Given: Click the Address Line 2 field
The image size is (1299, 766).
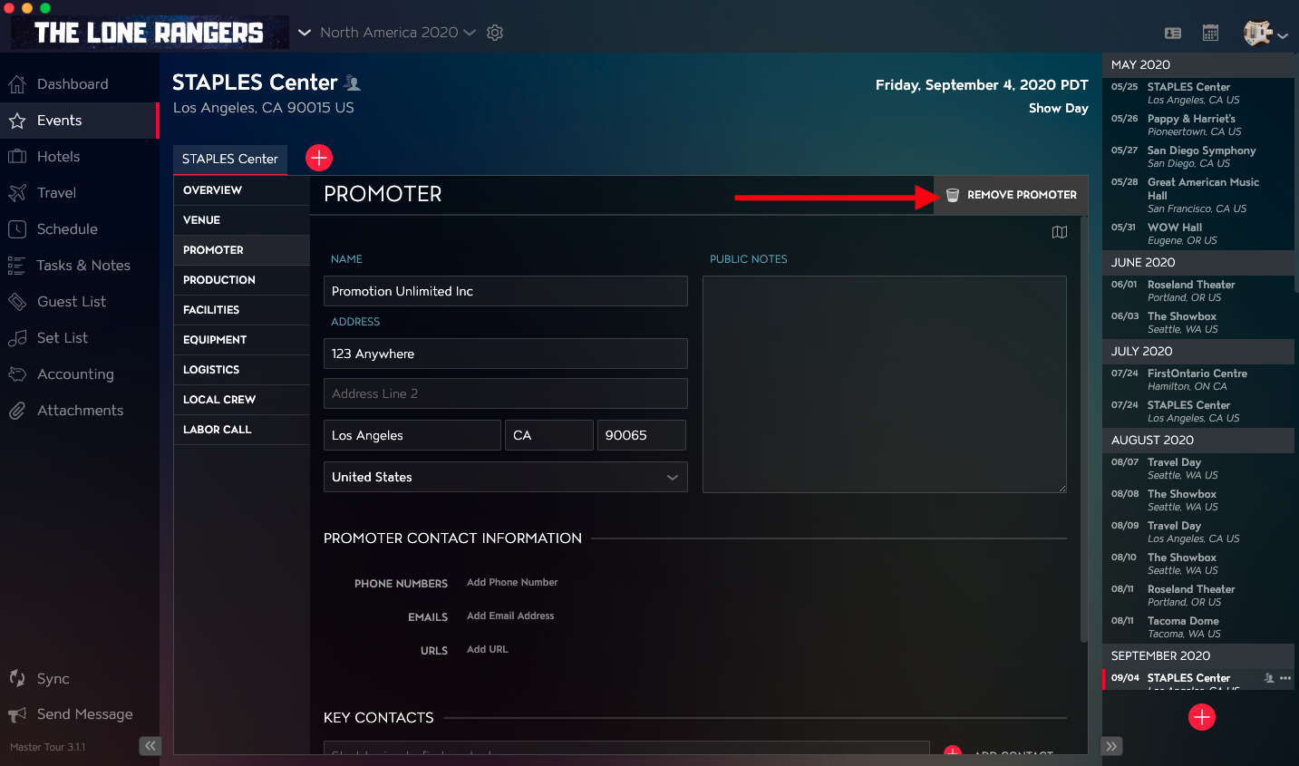Looking at the screenshot, I should (506, 393).
